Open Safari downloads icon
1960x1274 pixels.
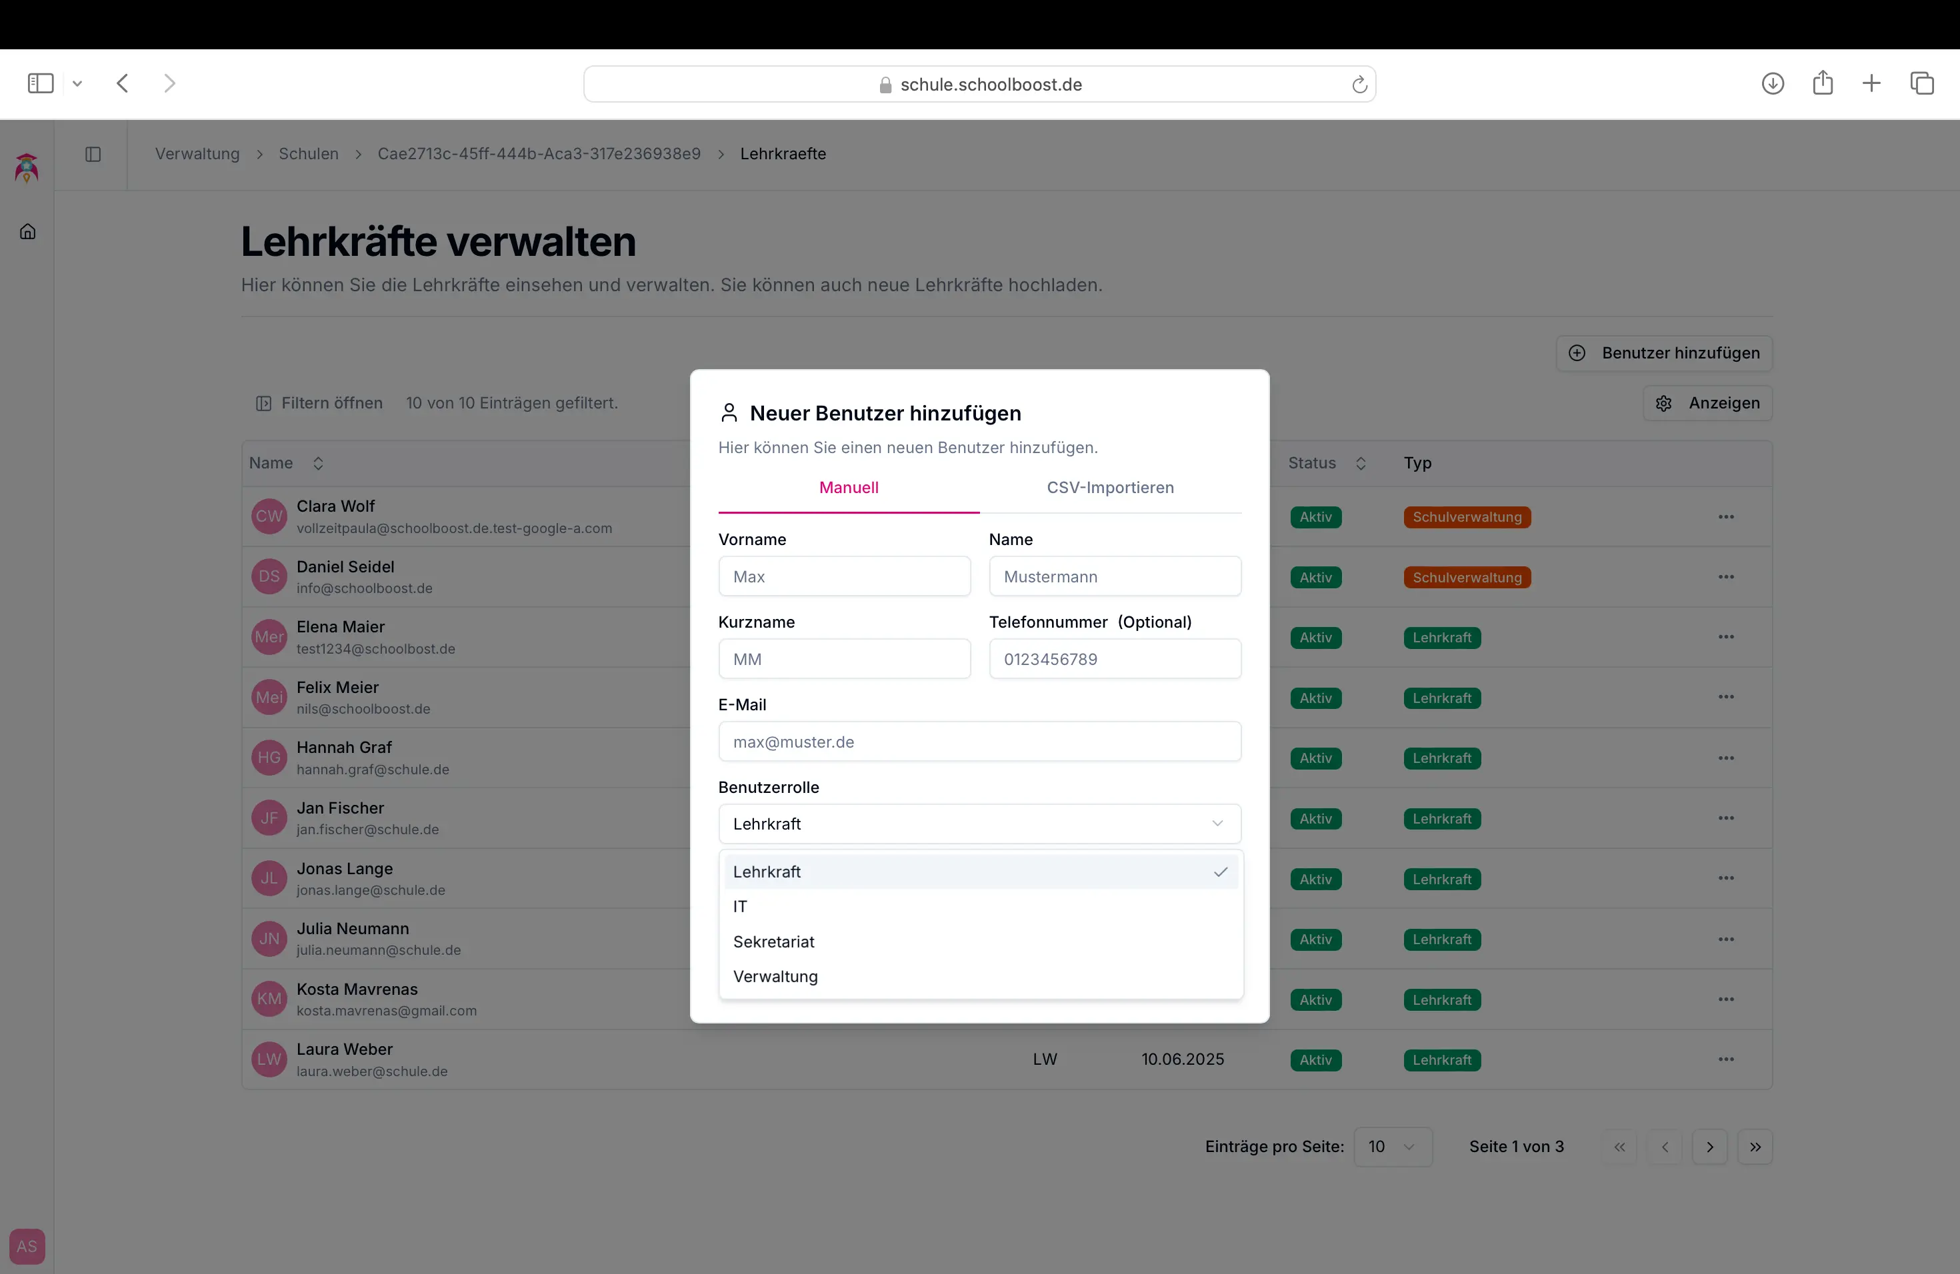click(1772, 83)
